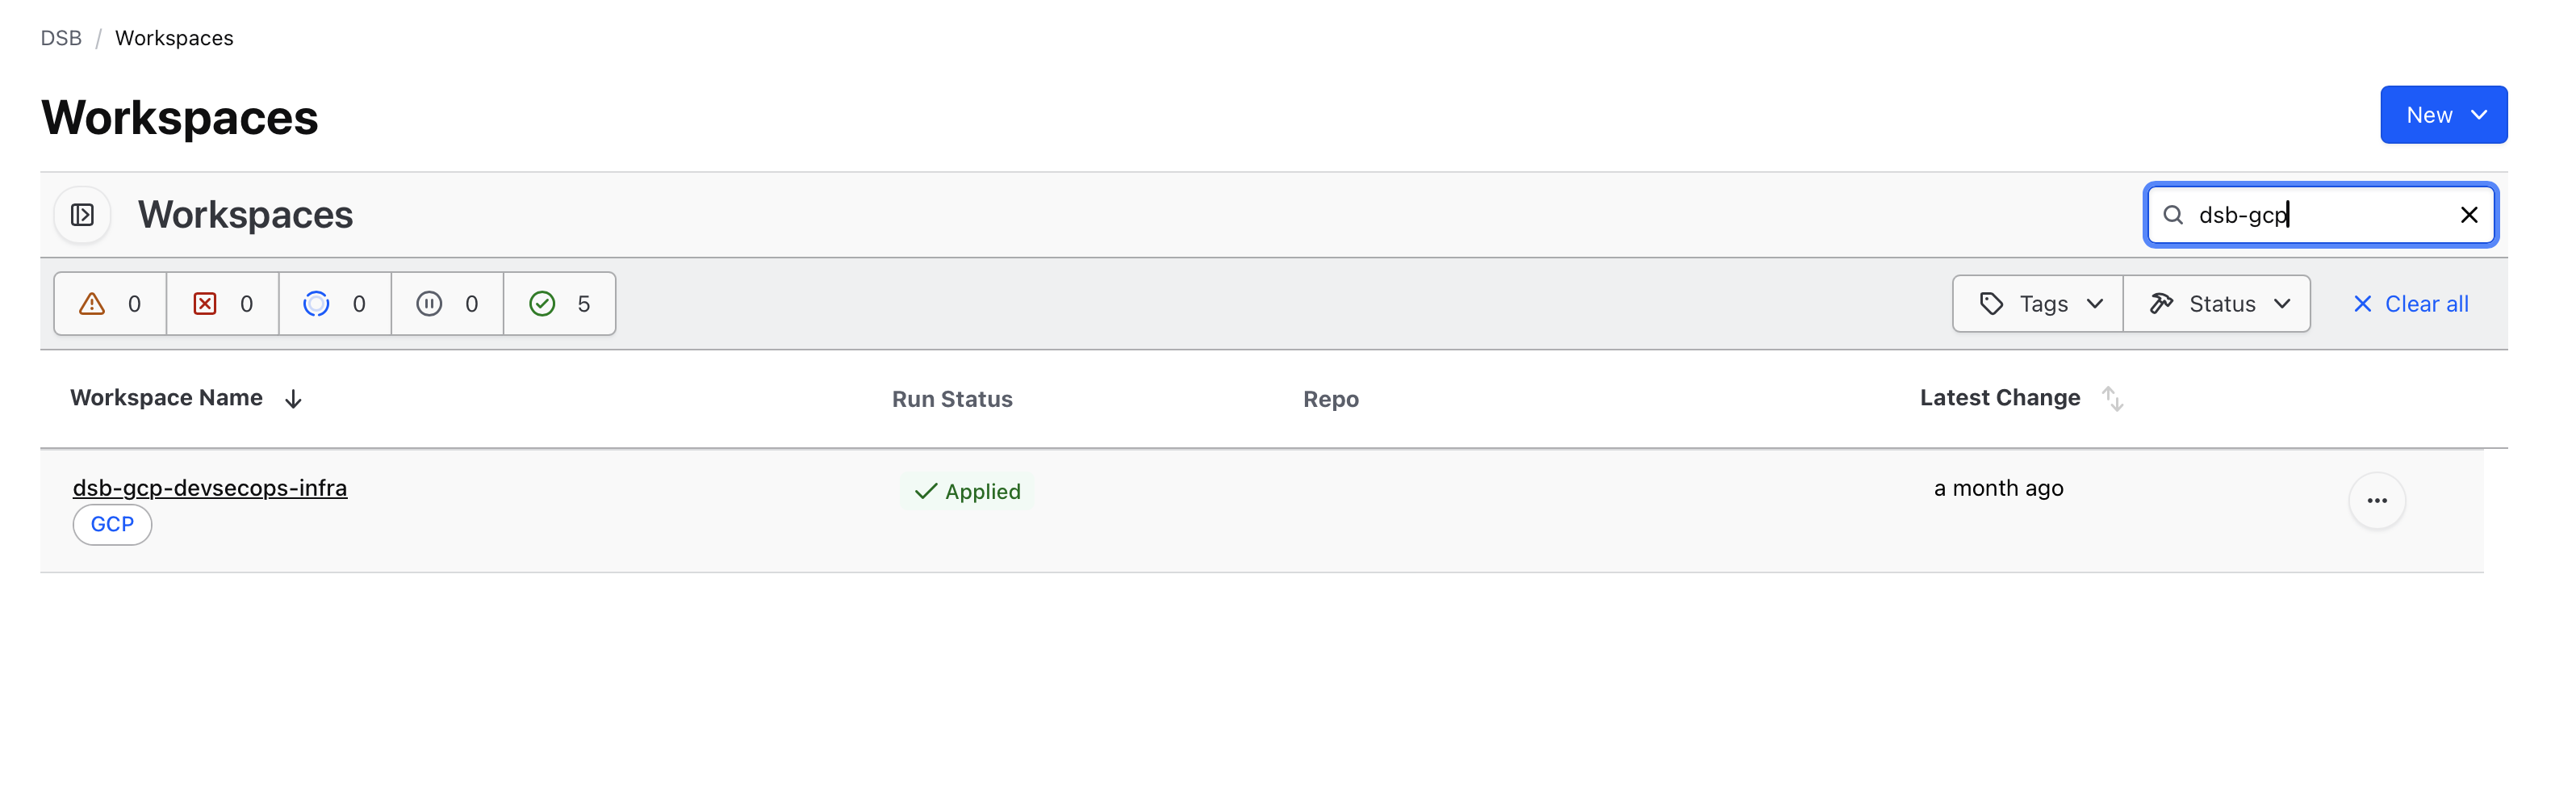The width and height of the screenshot is (2576, 809).
Task: Click into the workspace search field
Action: [x=2320, y=215]
